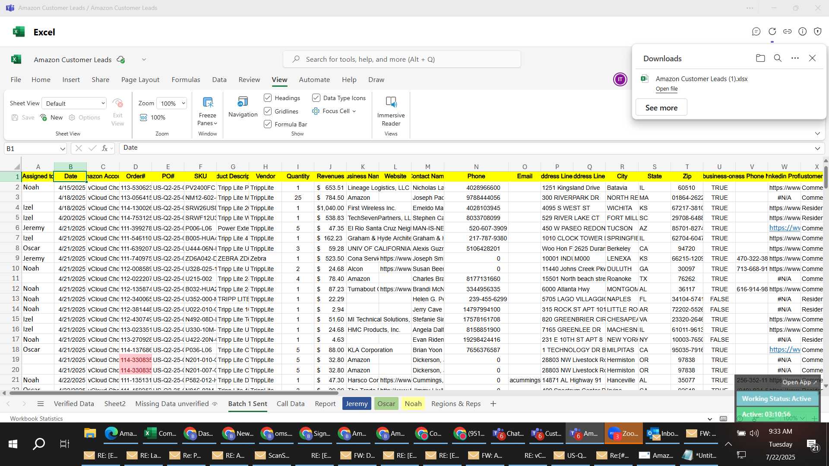Switch to the Home tab

point(41,80)
